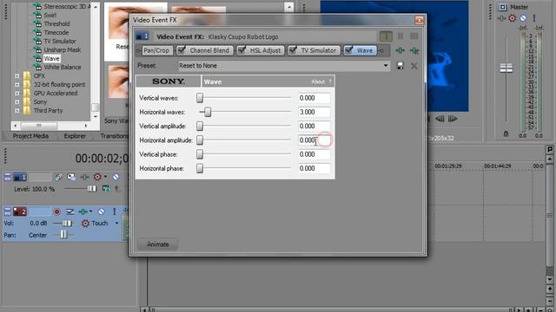The image size is (556, 312).
Task: Open the Touch automation mode dropdown
Action: pyautogui.click(x=116, y=224)
